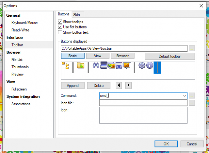Select the highlighted separator at toolbar end
Screen dimensions: 209x153
click(x=157, y=68)
